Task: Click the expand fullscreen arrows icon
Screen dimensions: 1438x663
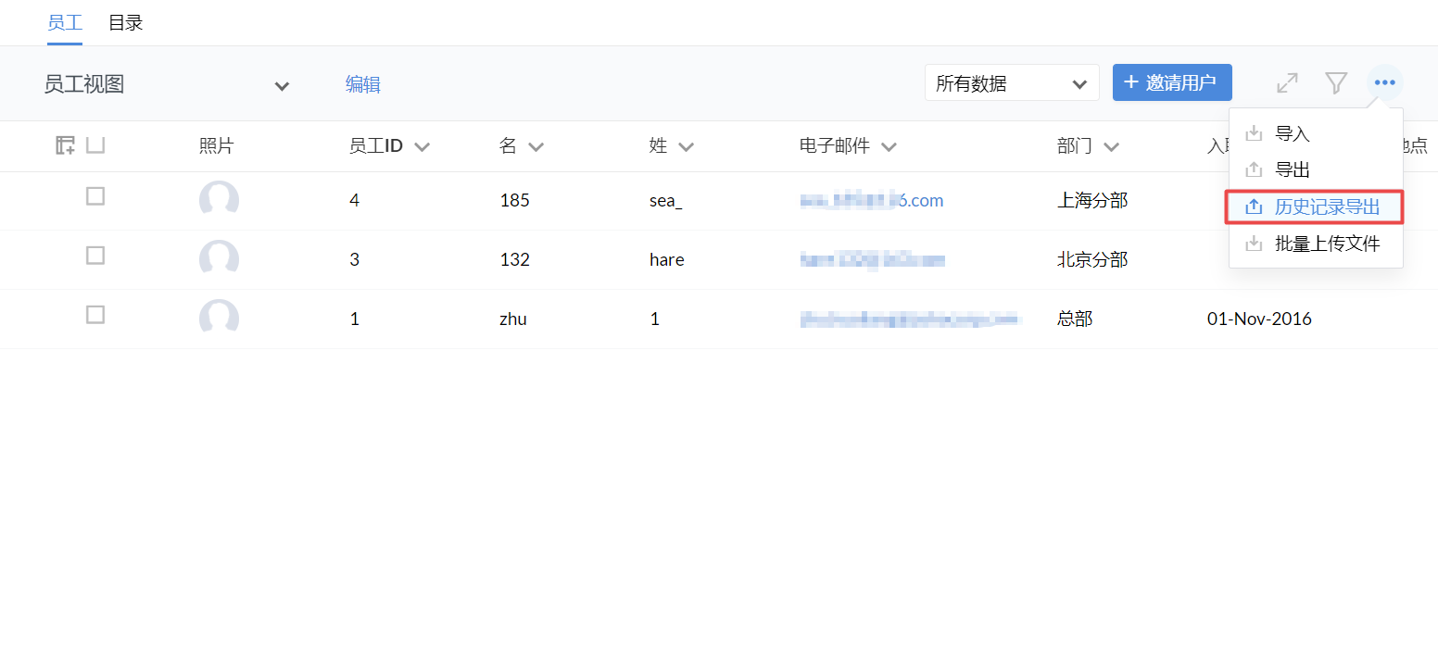Action: (x=1287, y=83)
